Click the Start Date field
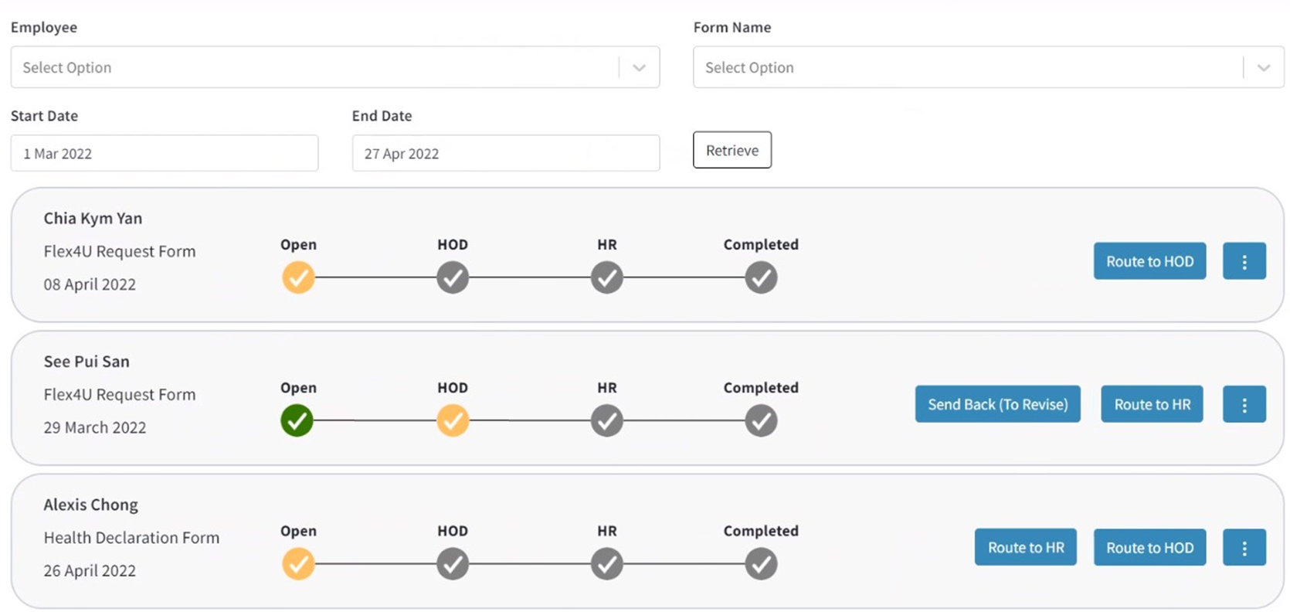1290x612 pixels. point(165,153)
